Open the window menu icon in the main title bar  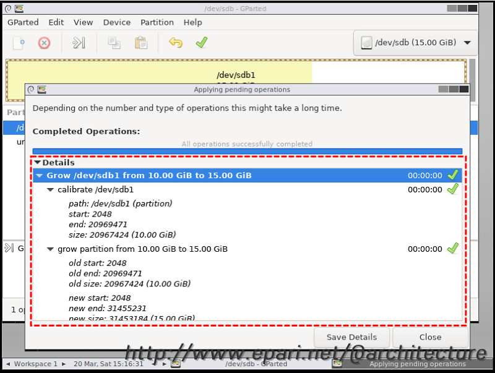tap(8, 9)
